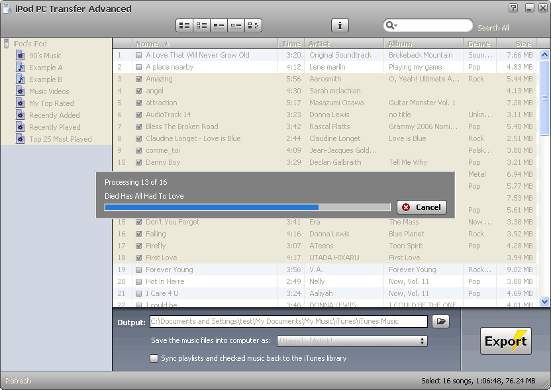Sort by the Name column header
Image resolution: width=551 pixels, height=390 pixels.
coord(205,44)
